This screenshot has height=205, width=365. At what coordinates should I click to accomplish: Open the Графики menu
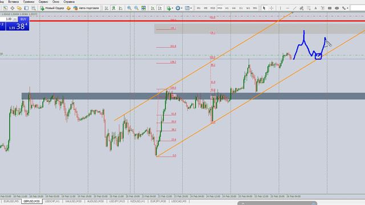tap(29, 2)
